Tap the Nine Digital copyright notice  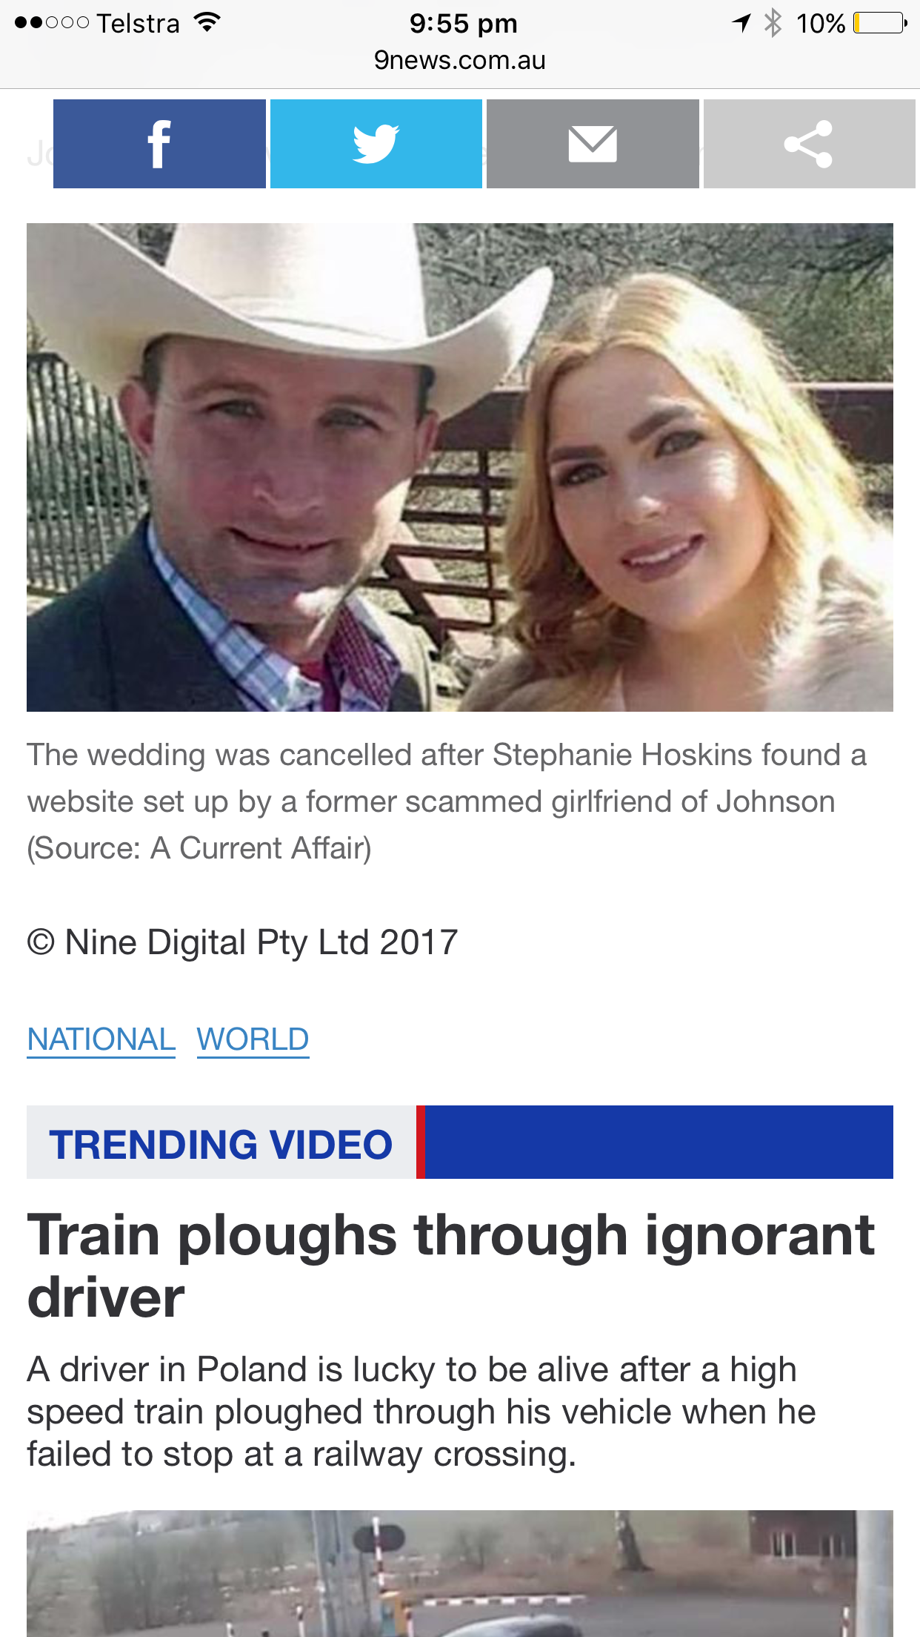point(242,943)
